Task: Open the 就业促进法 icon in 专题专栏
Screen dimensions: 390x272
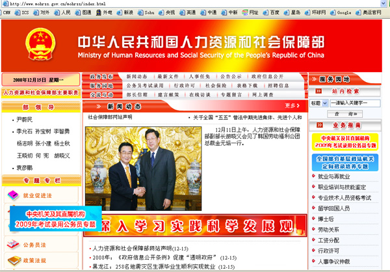Action: tap(12, 195)
